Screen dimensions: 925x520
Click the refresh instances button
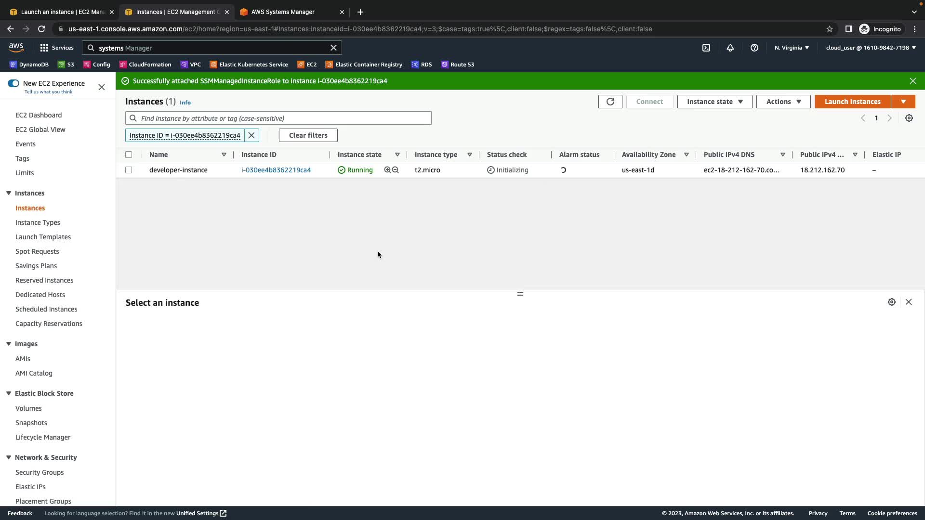tap(610, 102)
